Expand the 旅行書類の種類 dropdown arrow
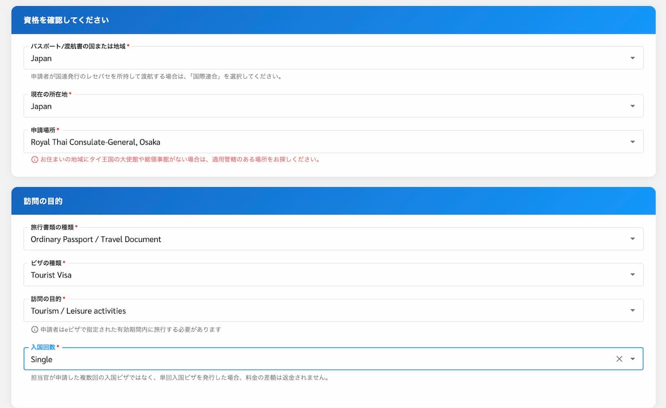Viewport: 666px width, 408px height. (x=633, y=239)
